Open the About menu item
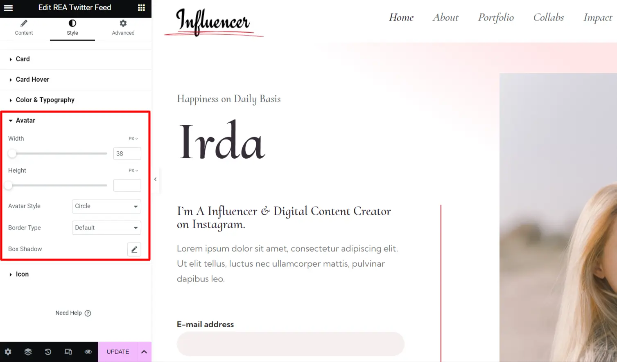The width and height of the screenshot is (617, 362). pyautogui.click(x=446, y=17)
